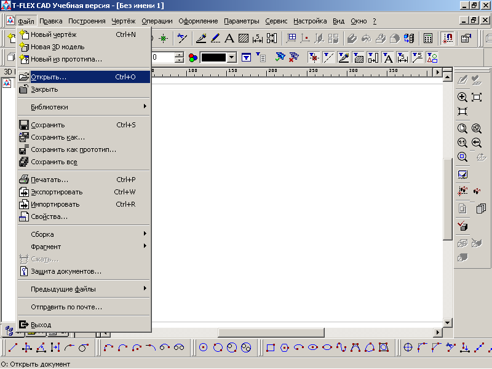Click the RGB color circles icon
The image size is (492, 369).
click(x=193, y=58)
